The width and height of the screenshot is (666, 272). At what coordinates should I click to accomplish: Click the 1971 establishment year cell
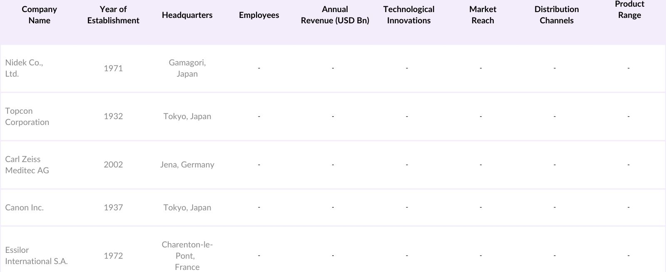[x=113, y=68]
